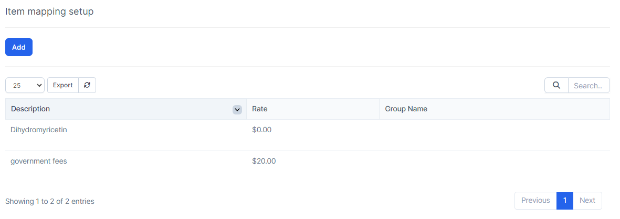Click the $0.00 rate cell
The width and height of the screenshot is (620, 219).
[261, 130]
